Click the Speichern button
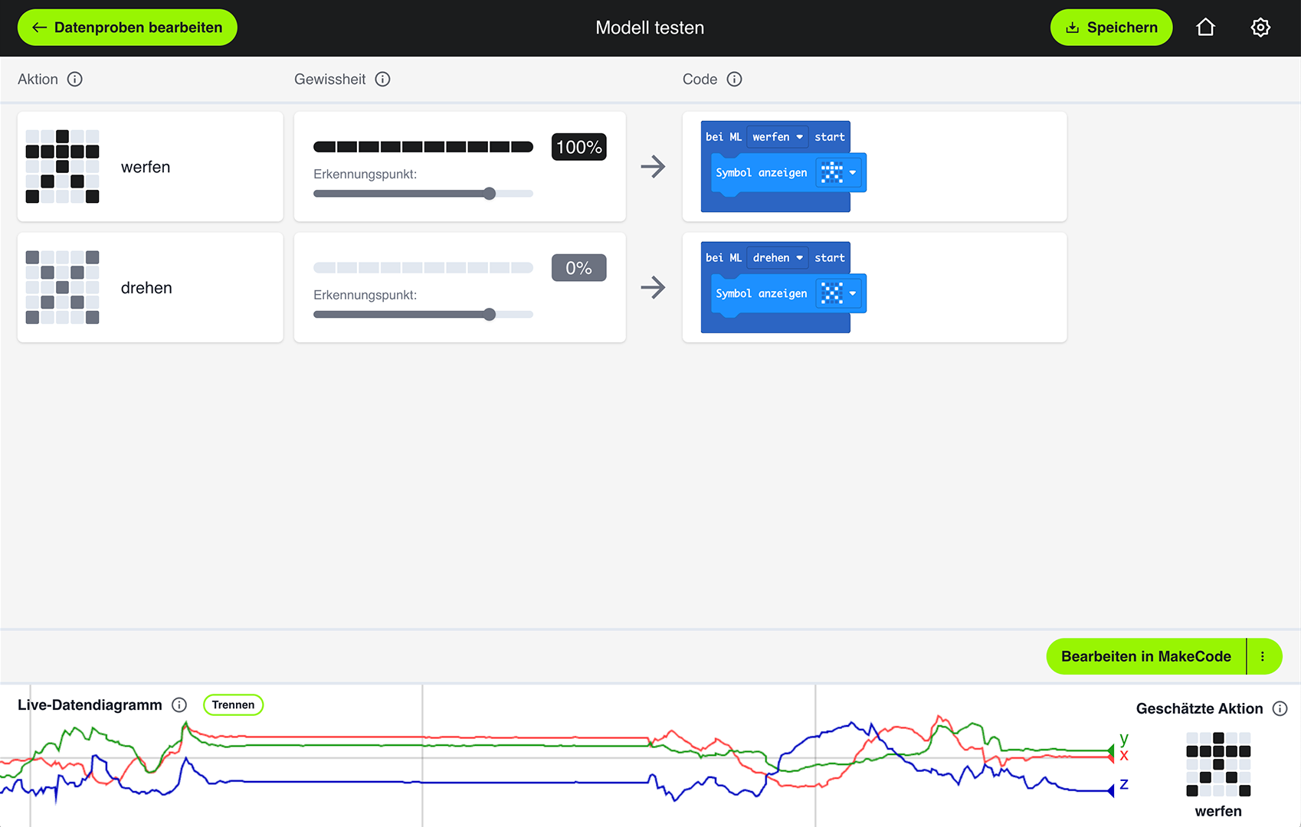This screenshot has height=827, width=1301. (x=1111, y=28)
